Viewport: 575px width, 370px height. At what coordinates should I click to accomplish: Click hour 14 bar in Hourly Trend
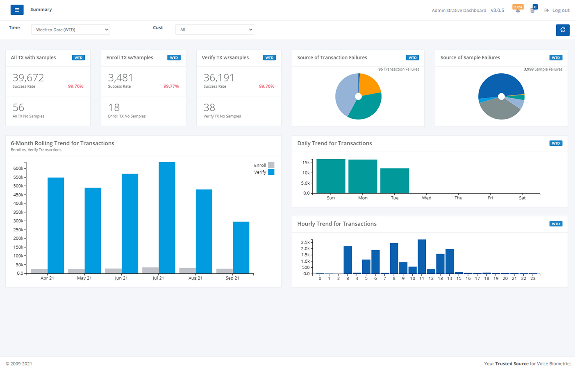coord(450,262)
